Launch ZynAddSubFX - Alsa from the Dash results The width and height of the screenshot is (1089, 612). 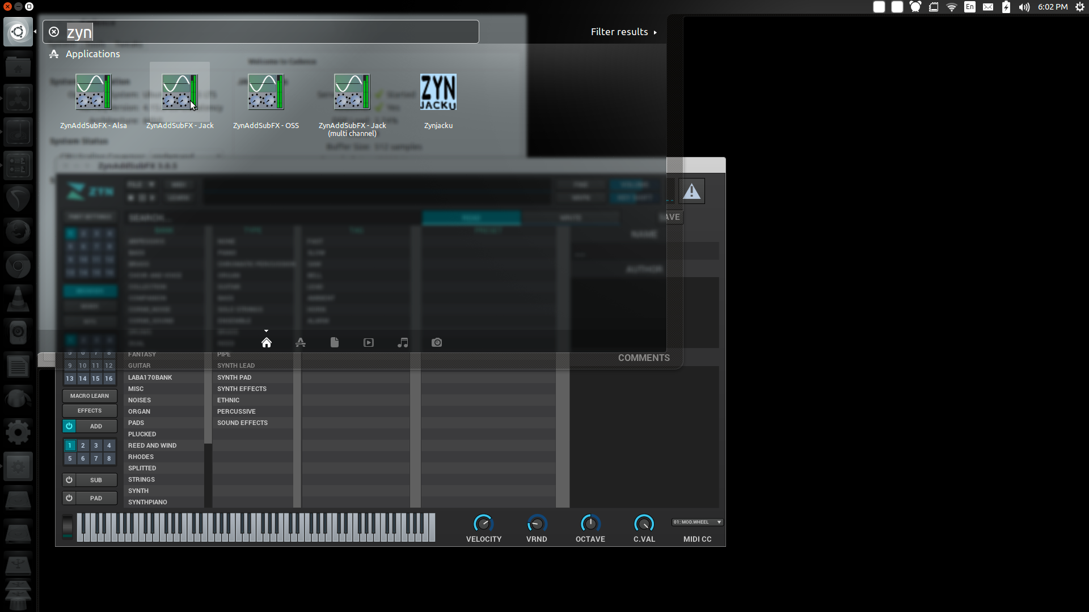[94, 92]
